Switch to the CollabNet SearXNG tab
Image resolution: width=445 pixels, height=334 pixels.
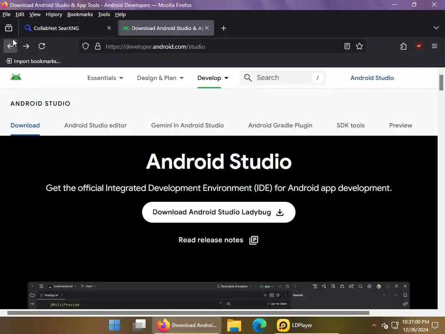[67, 28]
